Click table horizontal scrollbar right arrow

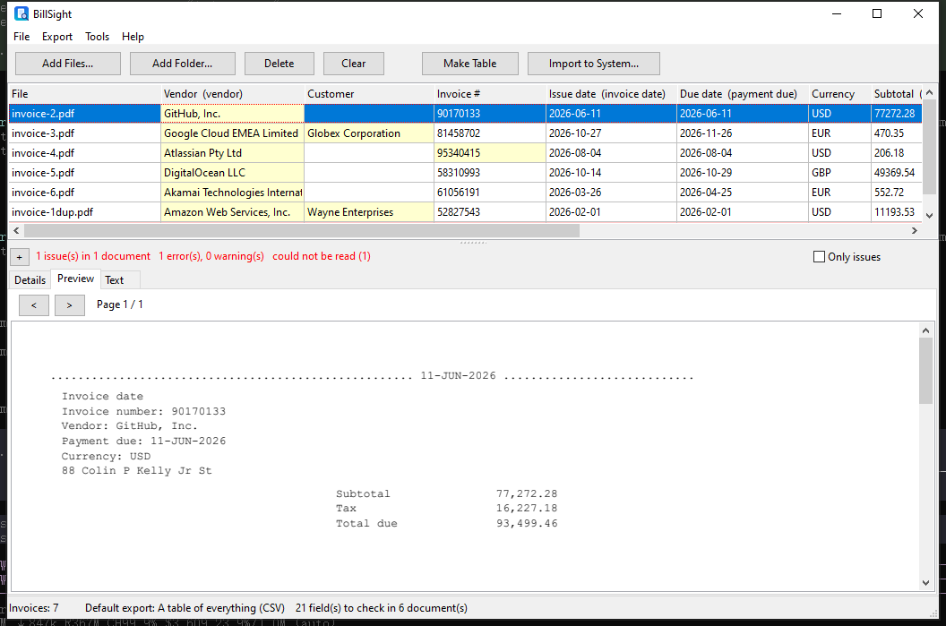pos(915,230)
